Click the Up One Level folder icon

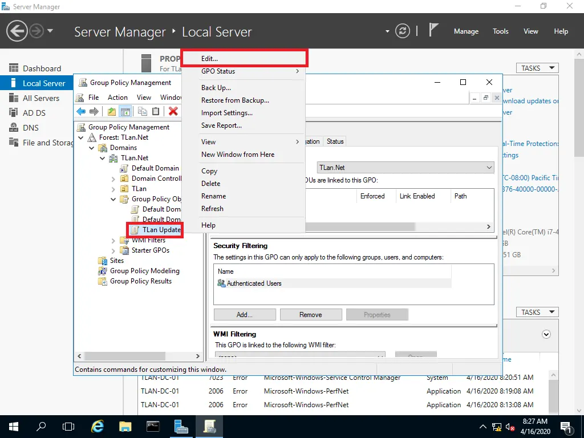tap(112, 112)
